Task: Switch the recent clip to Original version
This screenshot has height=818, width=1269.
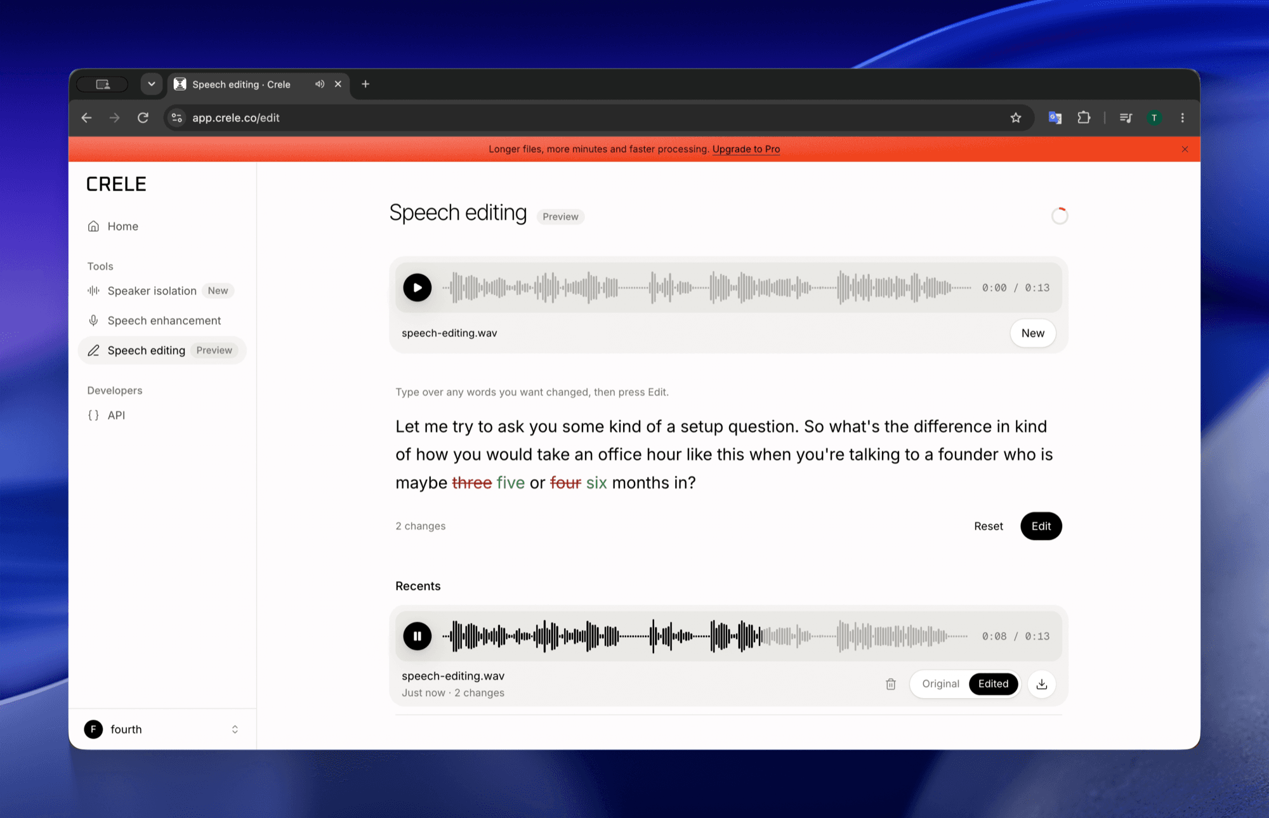Action: (940, 684)
